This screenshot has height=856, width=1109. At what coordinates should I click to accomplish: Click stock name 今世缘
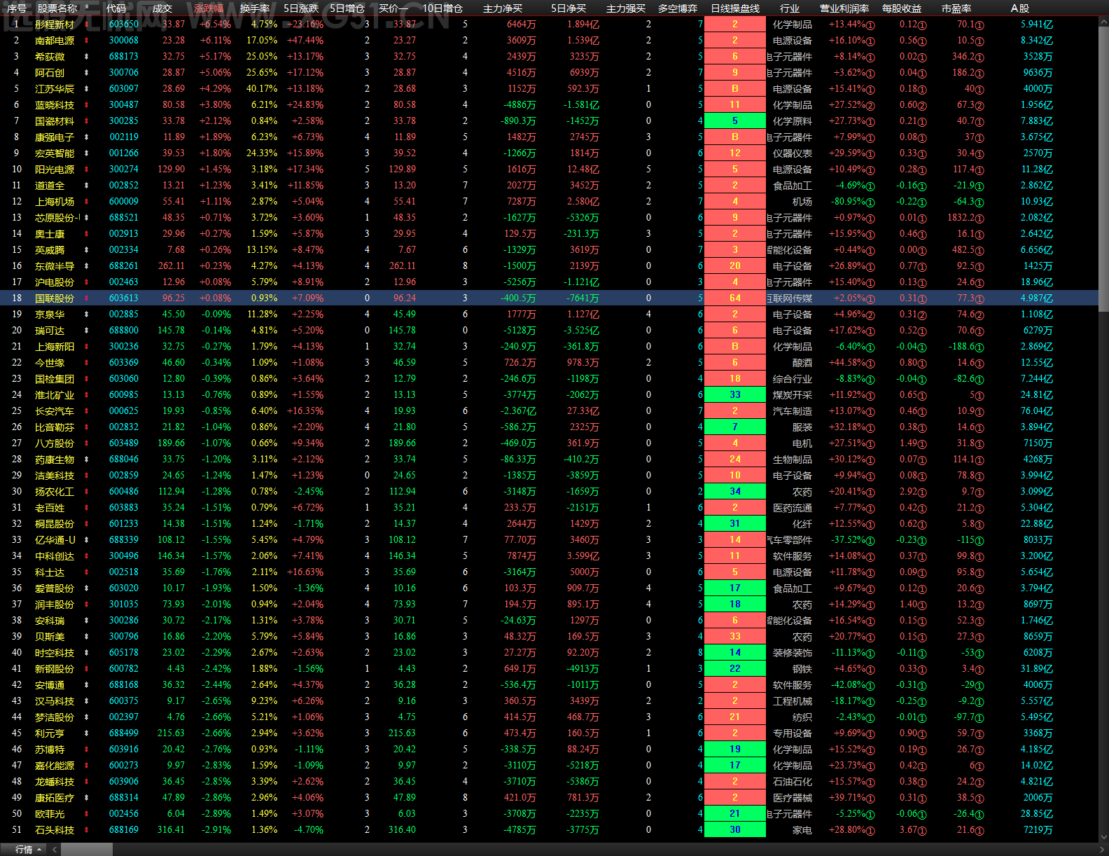[x=50, y=363]
